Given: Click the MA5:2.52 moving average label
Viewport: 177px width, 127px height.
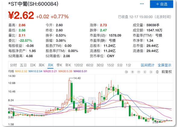Looking at the screenshot, I should pyautogui.click(x=21, y=71).
